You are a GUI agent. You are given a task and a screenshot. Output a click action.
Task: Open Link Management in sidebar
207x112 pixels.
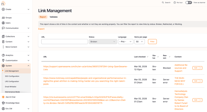pyautogui.click(x=17, y=71)
